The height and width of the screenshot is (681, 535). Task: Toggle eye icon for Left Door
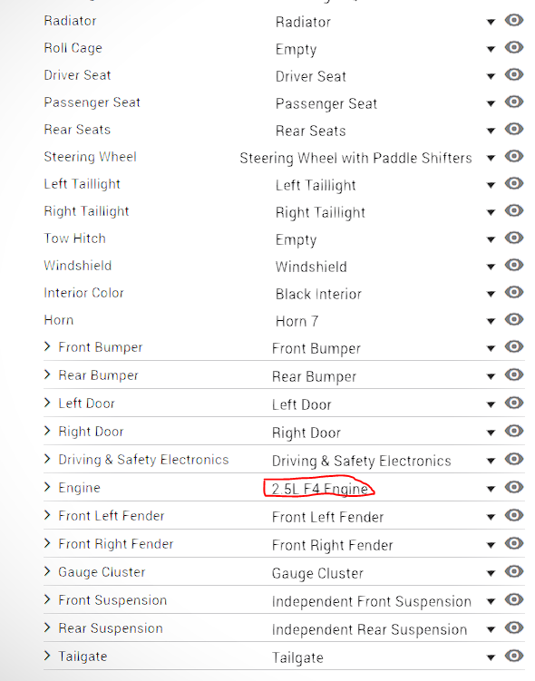click(514, 403)
